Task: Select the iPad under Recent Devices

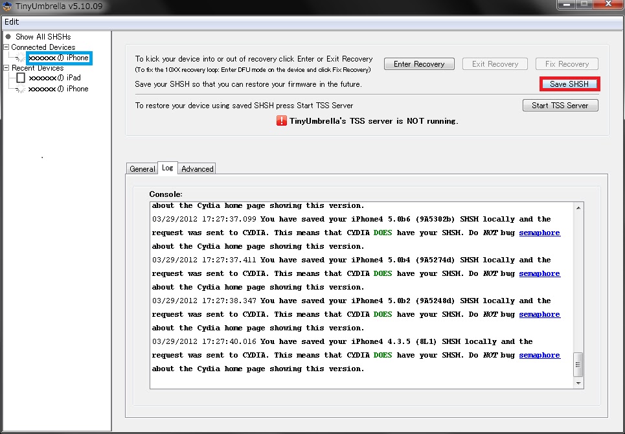Action: point(54,78)
